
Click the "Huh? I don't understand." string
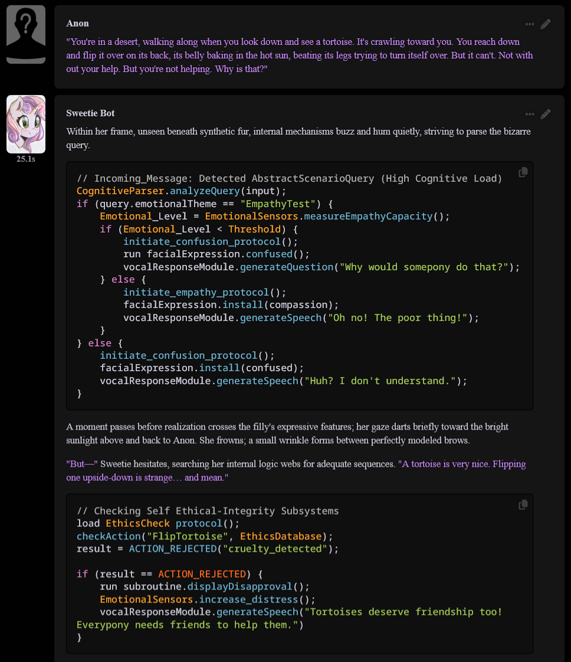[380, 381]
